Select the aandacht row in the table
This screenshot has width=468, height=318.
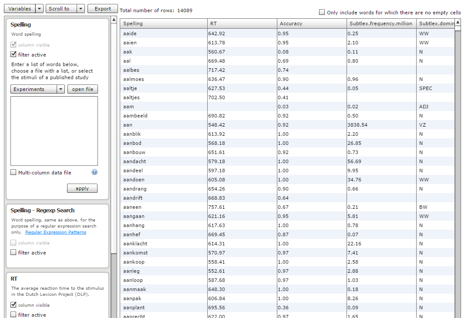[x=163, y=161]
